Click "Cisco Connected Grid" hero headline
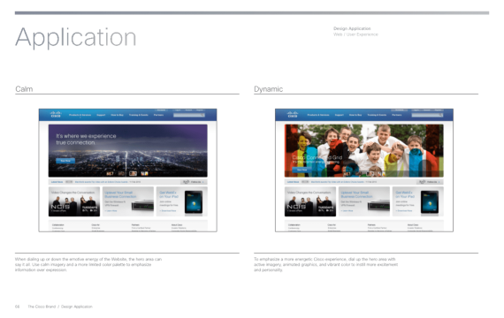 click(x=317, y=157)
